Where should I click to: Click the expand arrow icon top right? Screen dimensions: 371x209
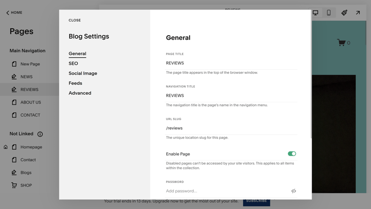pos(358,13)
